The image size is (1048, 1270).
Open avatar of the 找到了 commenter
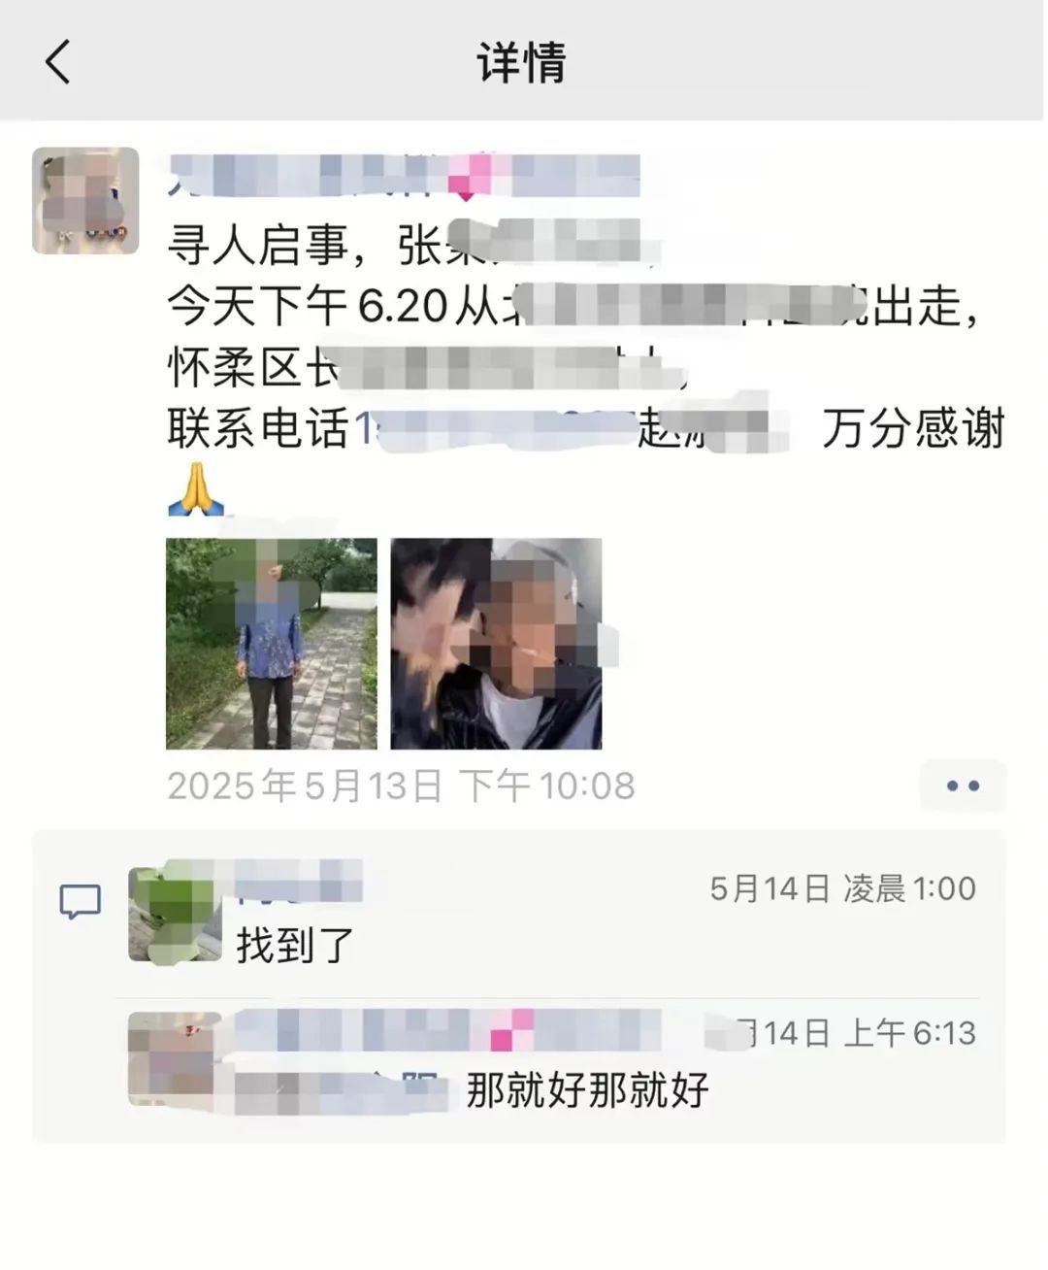176,915
